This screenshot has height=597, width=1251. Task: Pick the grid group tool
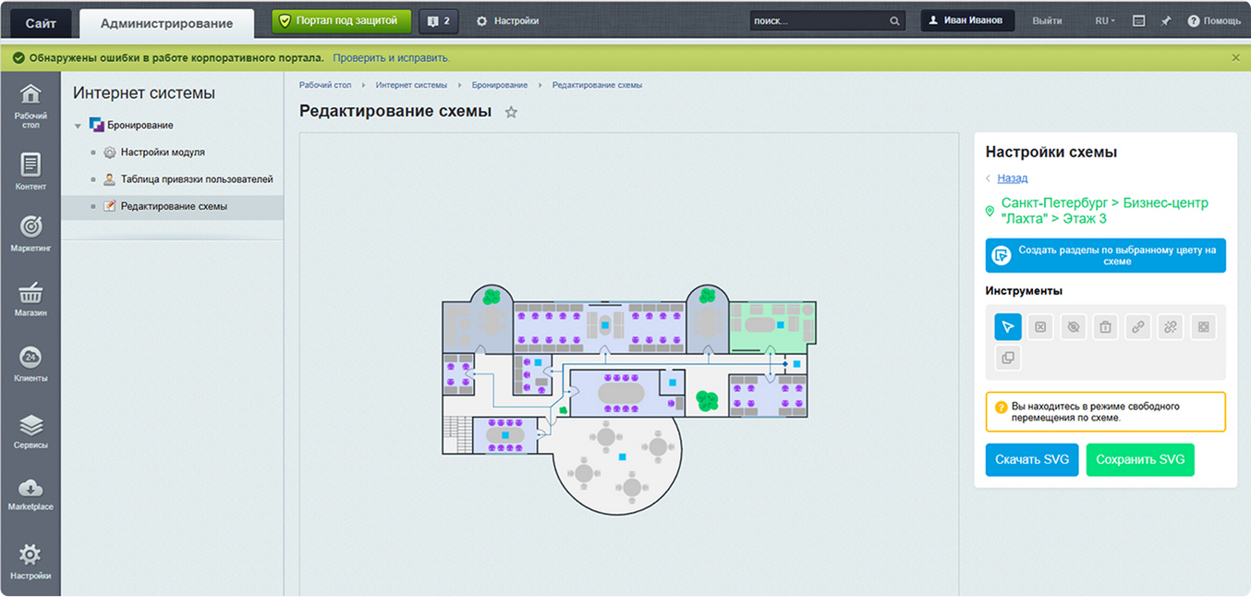pos(1203,327)
